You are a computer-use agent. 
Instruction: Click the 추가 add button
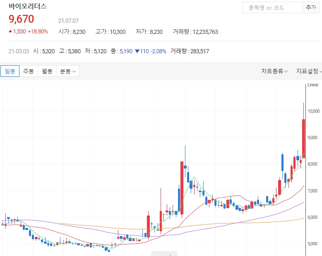click(311, 7)
